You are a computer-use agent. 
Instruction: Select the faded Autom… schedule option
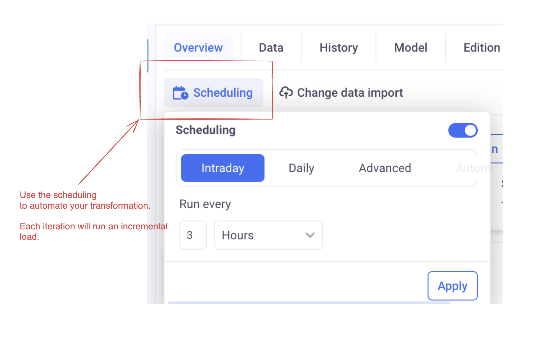pos(473,168)
